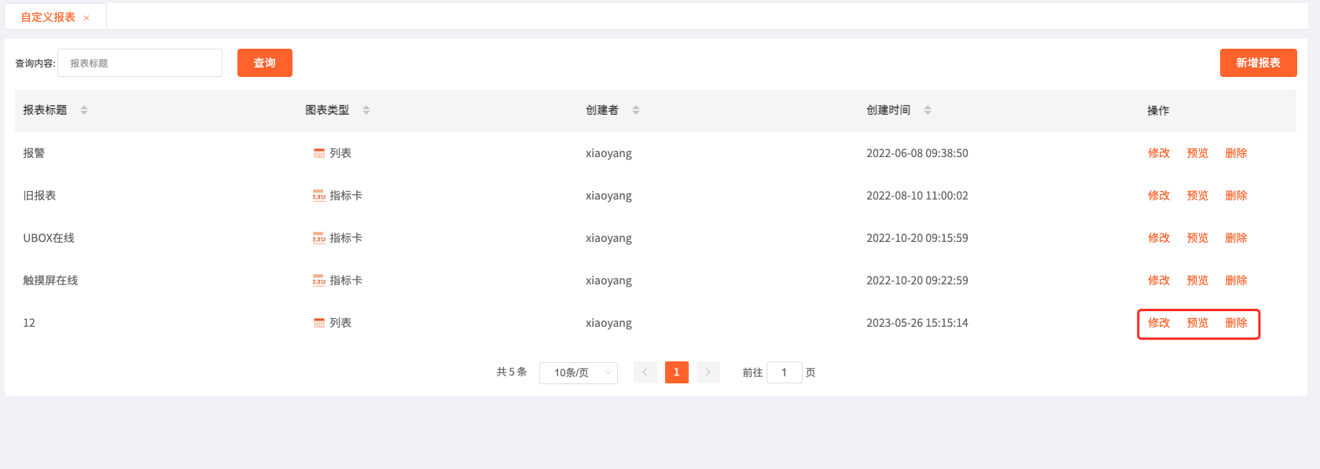Click 删除 for the 旧报表 report
This screenshot has height=469, width=1320.
click(x=1236, y=196)
